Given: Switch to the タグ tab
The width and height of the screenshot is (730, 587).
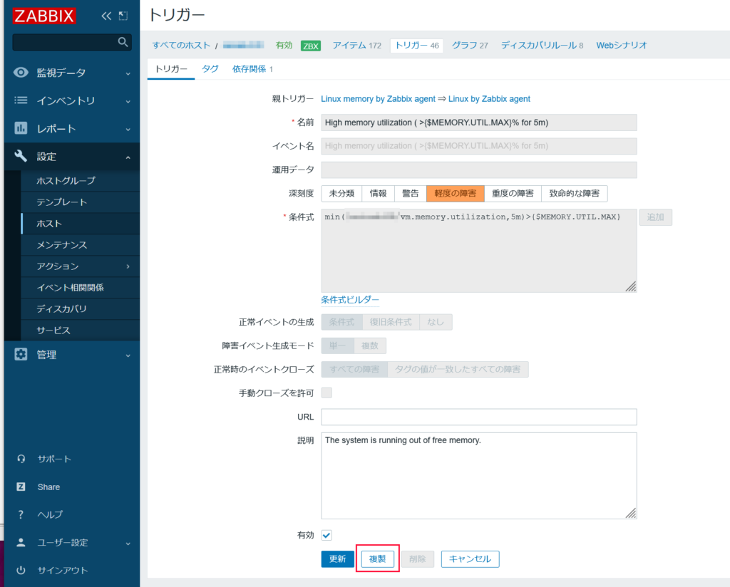Looking at the screenshot, I should click(x=210, y=69).
